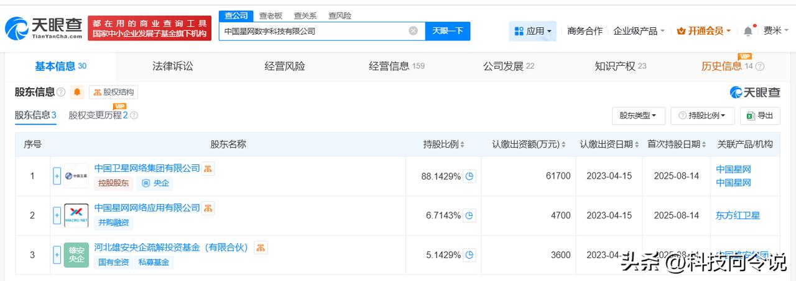
Task: Sort by 认缴出资日期 column arrows
Action: pos(637,145)
